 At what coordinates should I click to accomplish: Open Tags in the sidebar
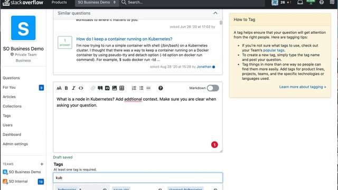7,116
